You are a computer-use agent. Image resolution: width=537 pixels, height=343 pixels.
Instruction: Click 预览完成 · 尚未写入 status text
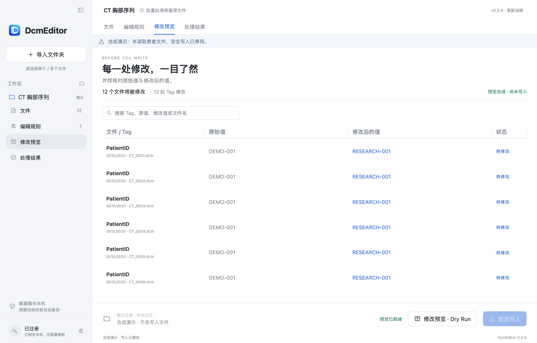pos(508,92)
